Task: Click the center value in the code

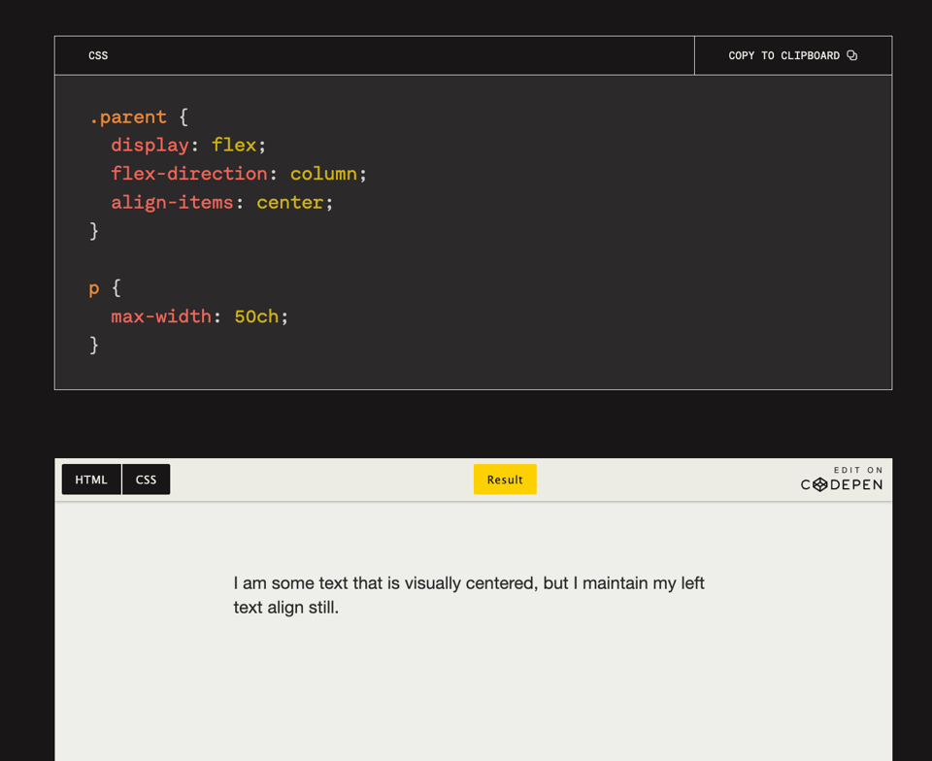Action: coord(289,202)
